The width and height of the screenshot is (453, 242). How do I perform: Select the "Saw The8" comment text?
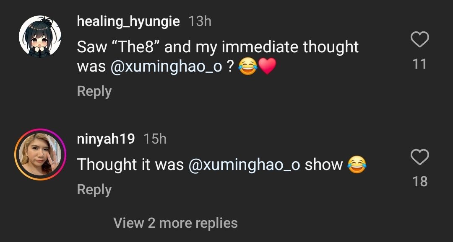(218, 47)
